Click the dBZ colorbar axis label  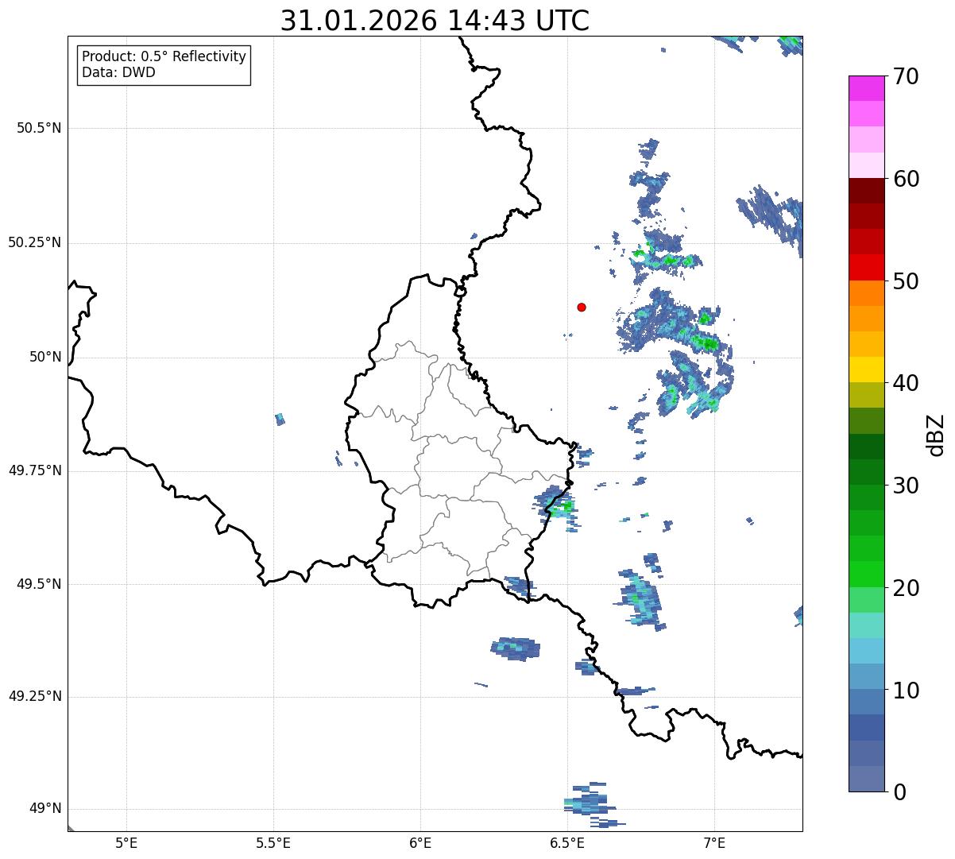click(x=936, y=435)
